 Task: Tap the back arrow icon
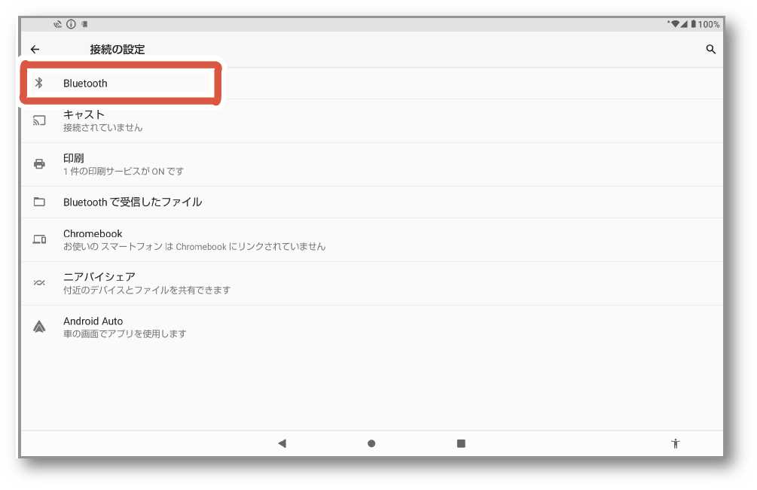pos(35,49)
